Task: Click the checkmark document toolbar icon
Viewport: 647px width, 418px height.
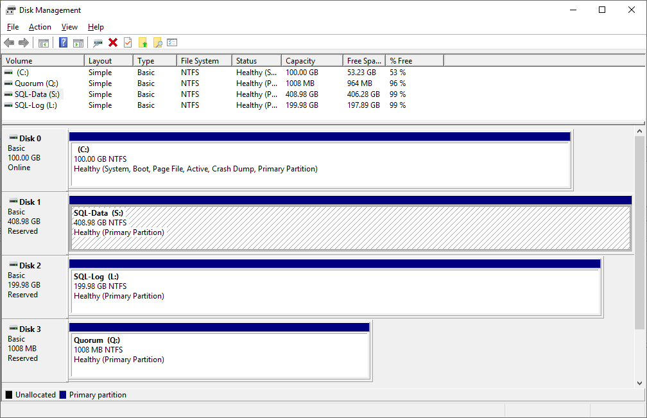Action: [x=128, y=42]
